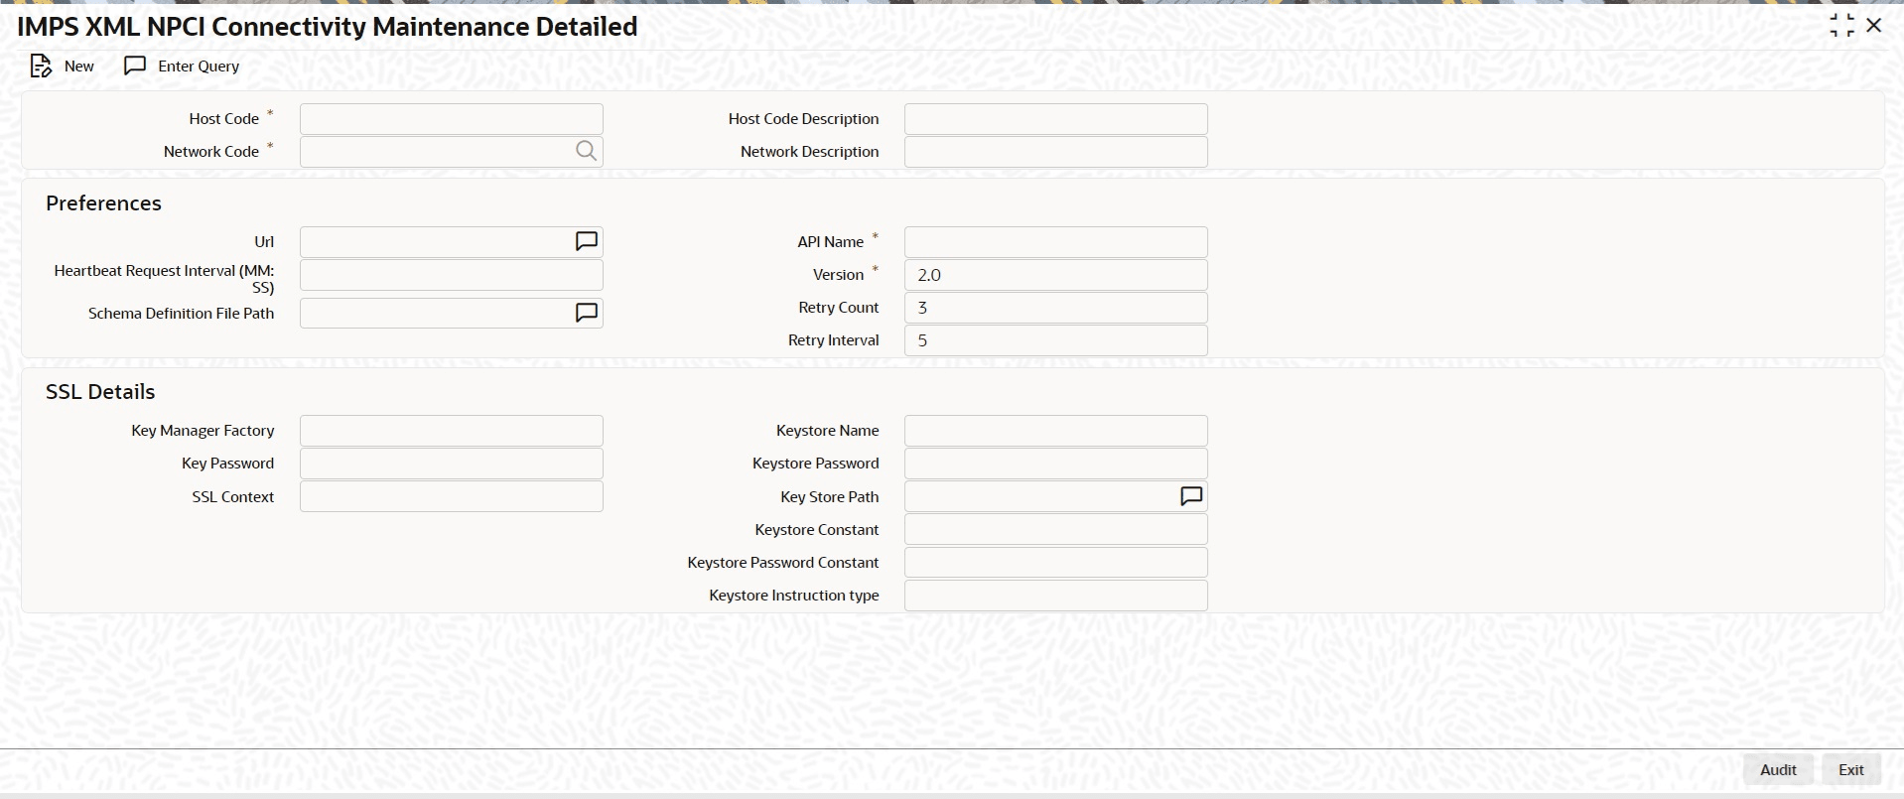Click the API Name input field

[1056, 242]
